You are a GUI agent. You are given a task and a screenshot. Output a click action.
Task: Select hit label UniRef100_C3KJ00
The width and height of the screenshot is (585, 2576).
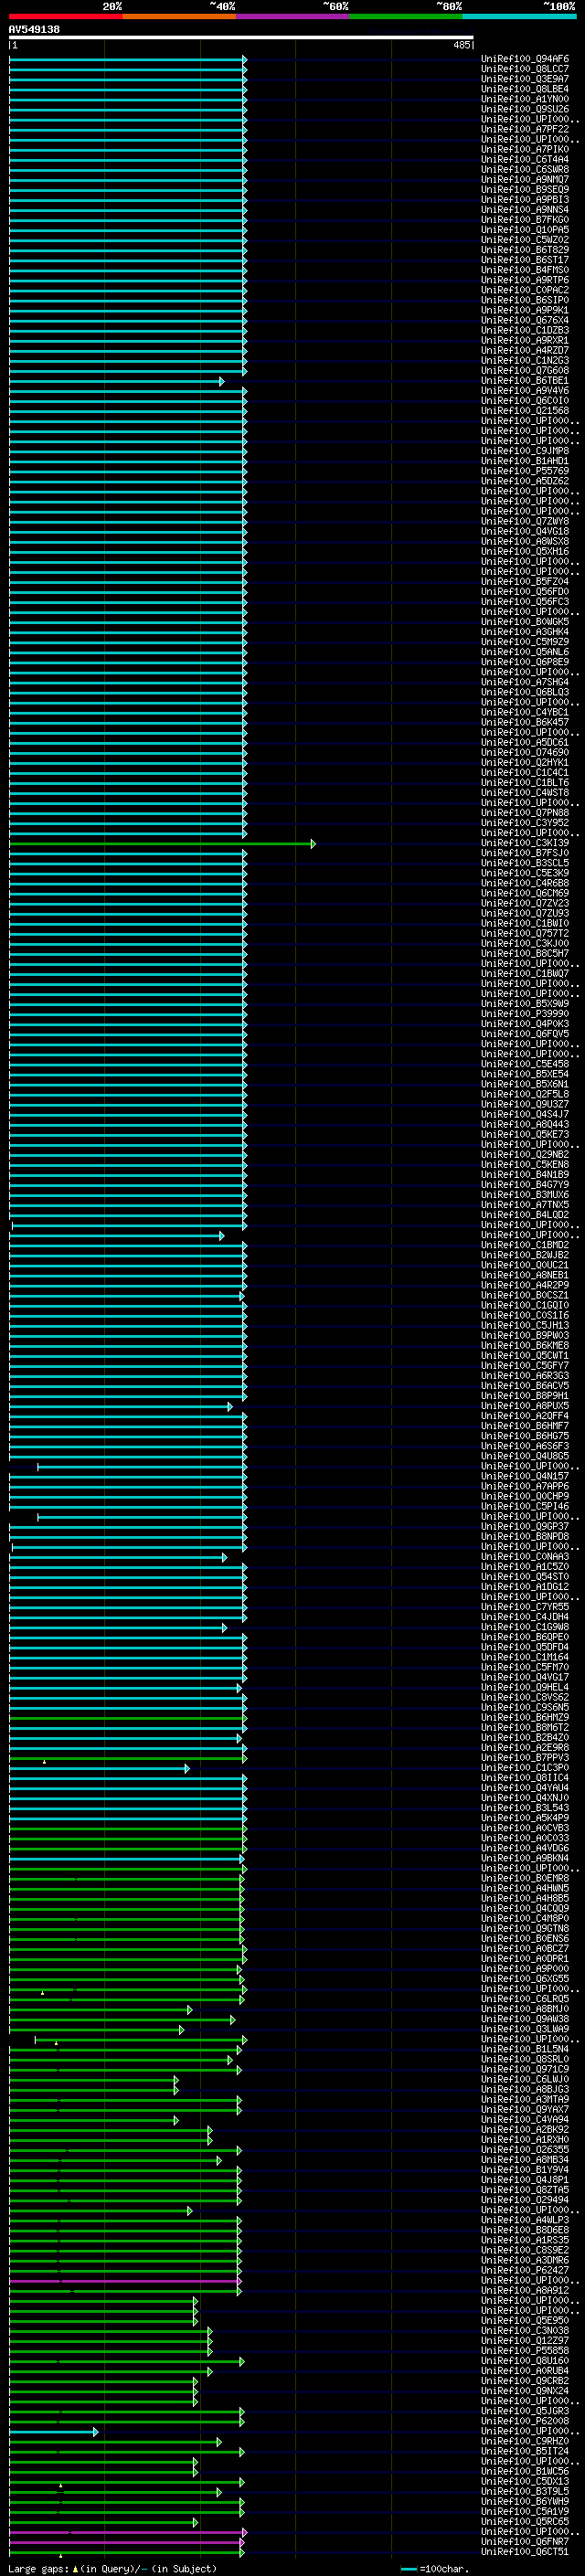pyautogui.click(x=525, y=943)
